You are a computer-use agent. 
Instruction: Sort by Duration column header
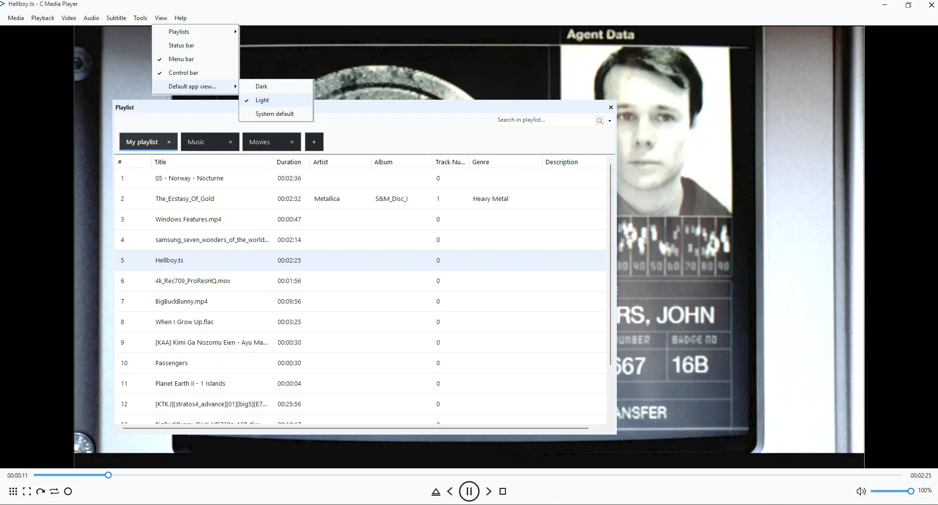coord(292,162)
